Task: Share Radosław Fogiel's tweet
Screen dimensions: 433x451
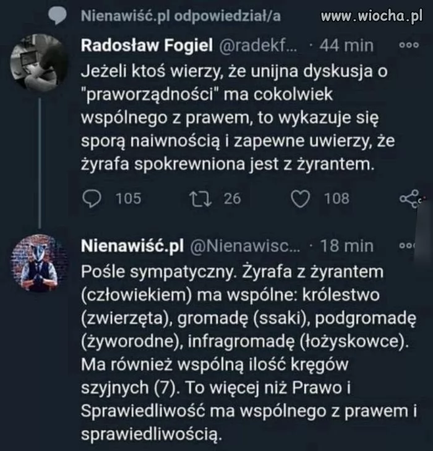Action: coord(409,198)
